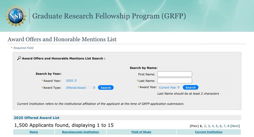The width and height of the screenshot is (254, 137).
Task: Go to results page 5
Action: tap(217, 126)
